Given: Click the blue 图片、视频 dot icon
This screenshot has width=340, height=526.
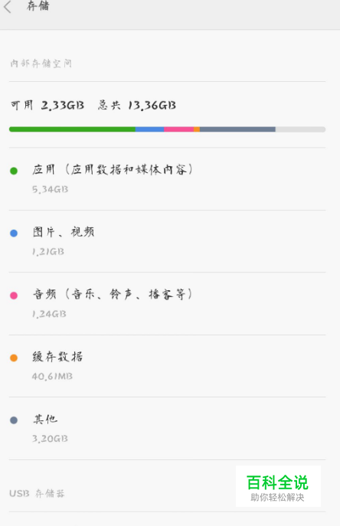Looking at the screenshot, I should tap(14, 234).
